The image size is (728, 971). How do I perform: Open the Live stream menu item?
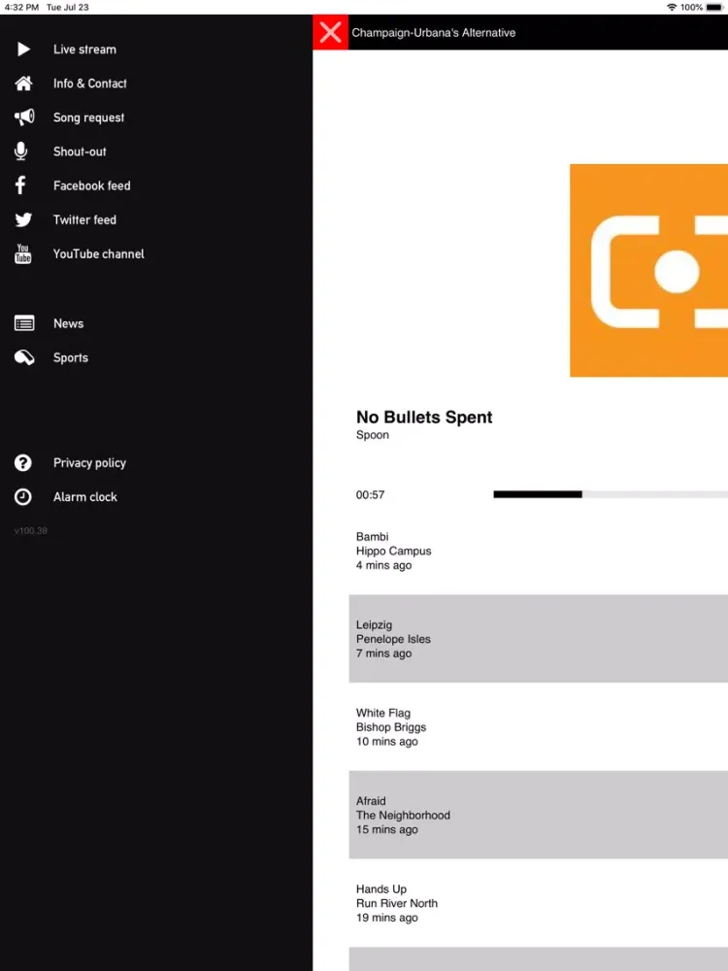point(84,50)
